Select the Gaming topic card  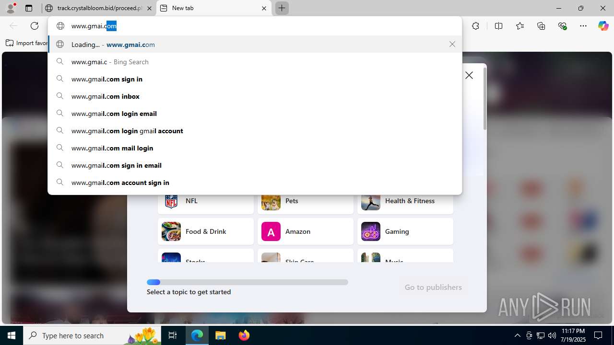tap(405, 231)
